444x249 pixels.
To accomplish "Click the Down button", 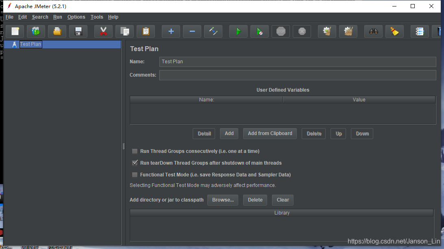I will coord(362,133).
